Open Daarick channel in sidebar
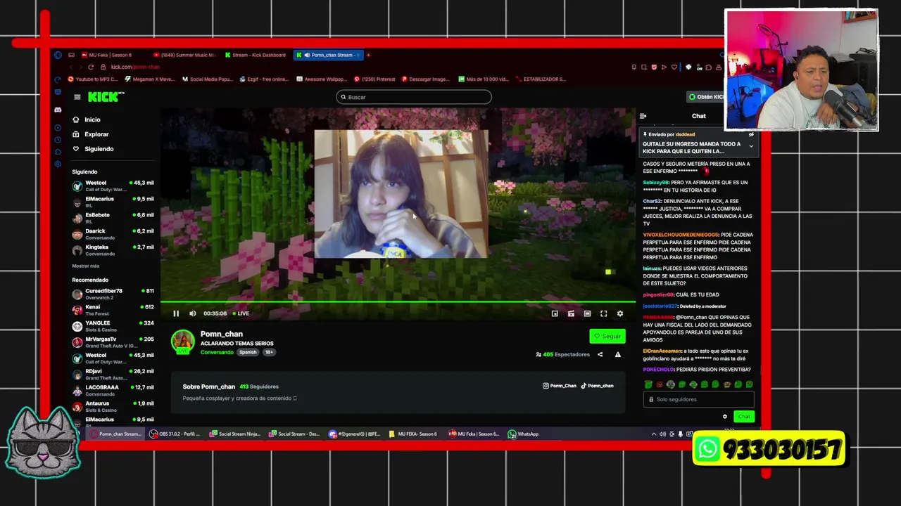 click(113, 234)
